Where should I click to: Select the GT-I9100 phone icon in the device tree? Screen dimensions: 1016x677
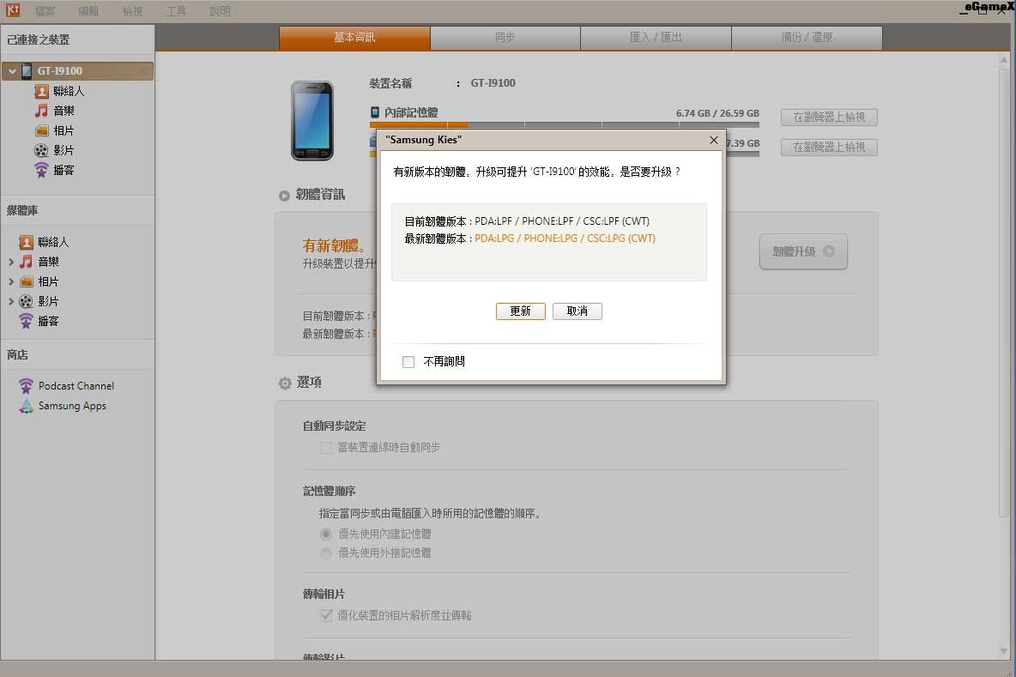click(x=27, y=70)
